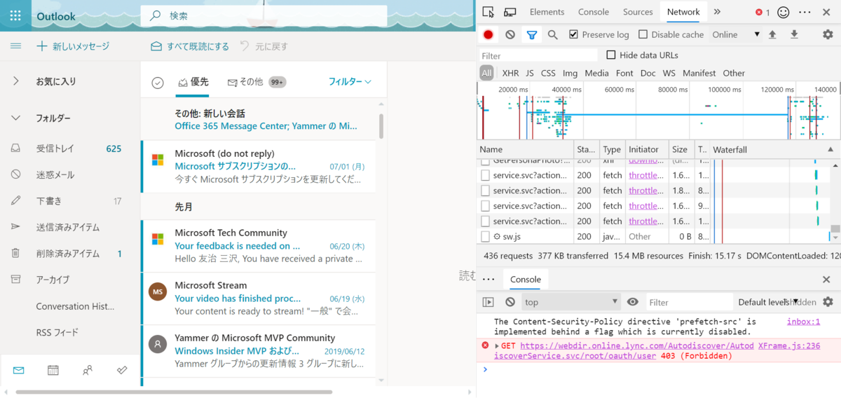
Task: Switch to People module icon
Action: pos(88,370)
